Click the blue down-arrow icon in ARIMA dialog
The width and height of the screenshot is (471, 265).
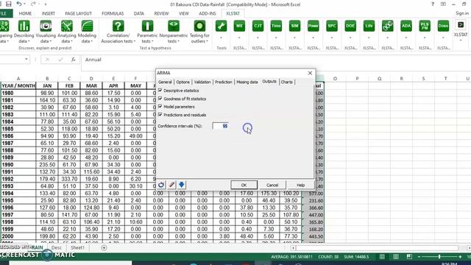tap(182, 185)
